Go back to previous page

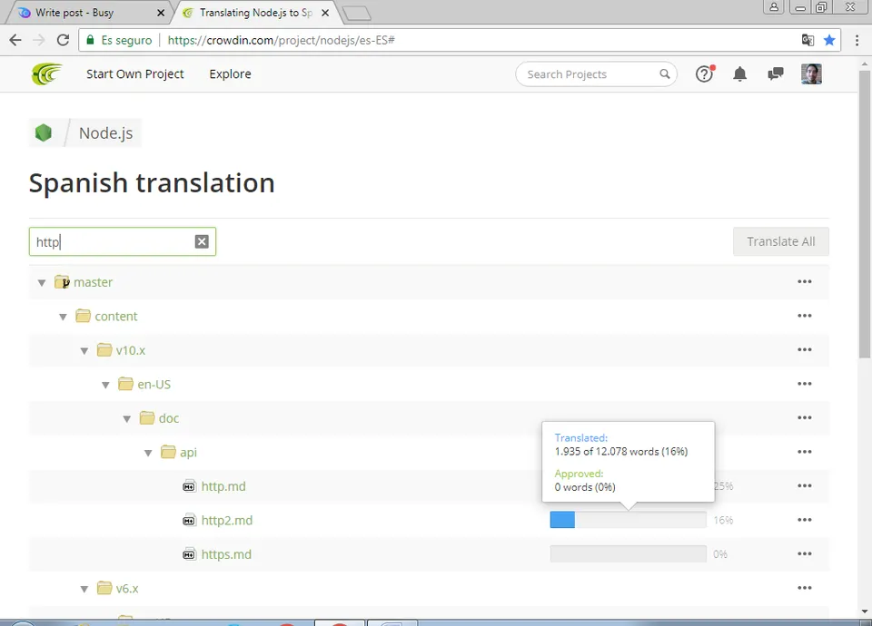pos(15,40)
